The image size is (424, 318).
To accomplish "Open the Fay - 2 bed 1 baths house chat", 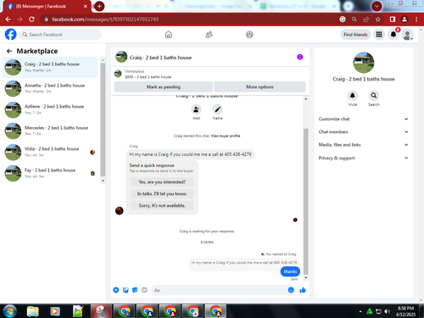I will click(x=50, y=173).
